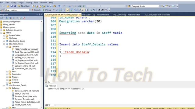The width and height of the screenshot is (195, 109).
Task: Expand the FileTables folder
Action: [x=4, y=38]
